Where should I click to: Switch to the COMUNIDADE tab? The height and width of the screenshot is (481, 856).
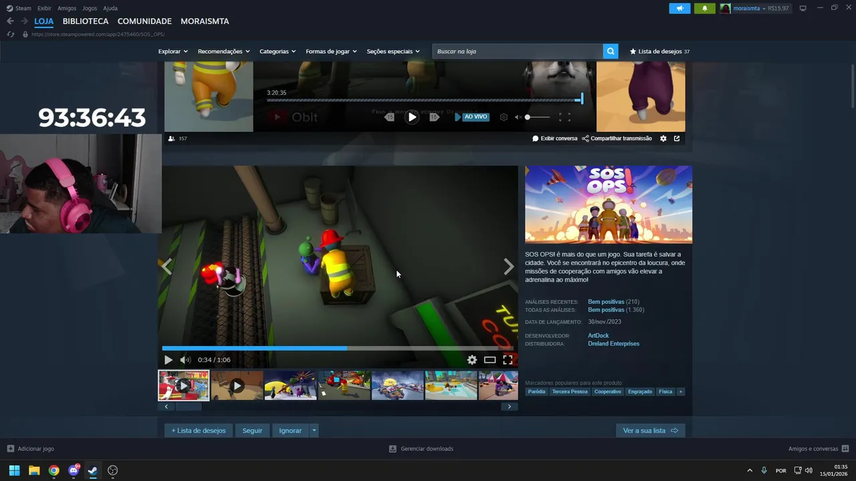tap(144, 21)
